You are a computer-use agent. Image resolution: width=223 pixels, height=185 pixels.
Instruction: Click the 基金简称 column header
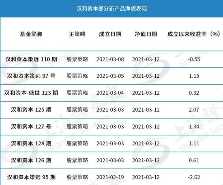pos(31,34)
